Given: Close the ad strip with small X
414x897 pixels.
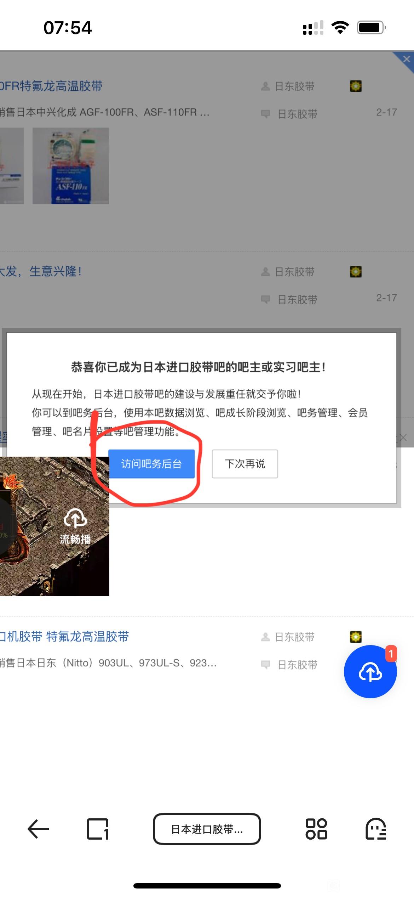Looking at the screenshot, I should (x=403, y=438).
